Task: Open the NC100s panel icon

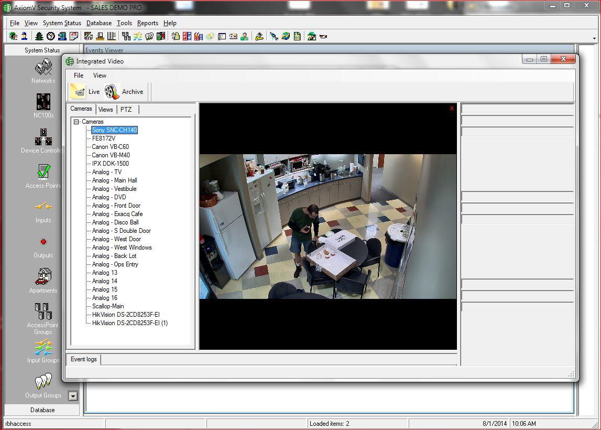Action: 43,102
